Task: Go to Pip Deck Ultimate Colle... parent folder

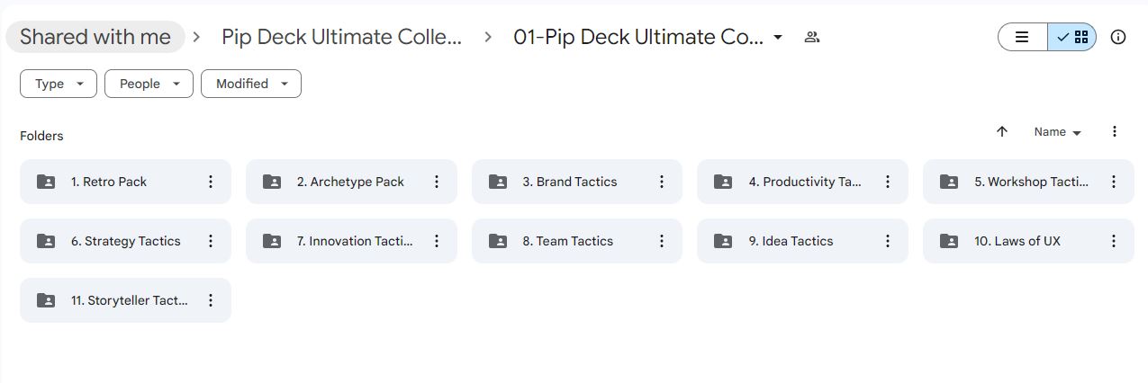Action: click(342, 37)
